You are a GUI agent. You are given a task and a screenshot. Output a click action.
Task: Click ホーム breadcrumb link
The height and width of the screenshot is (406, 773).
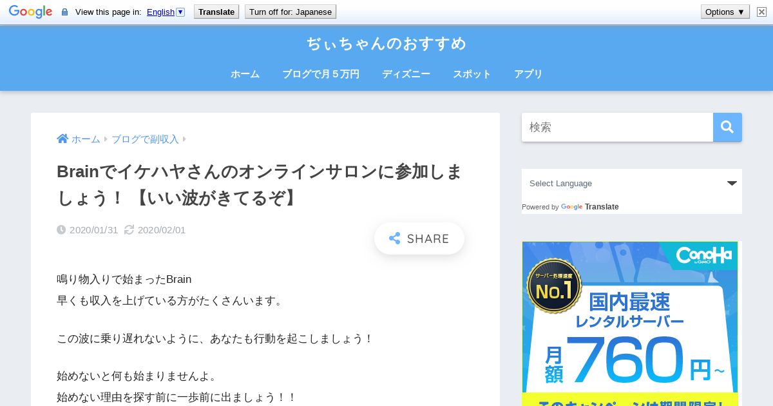(86, 139)
